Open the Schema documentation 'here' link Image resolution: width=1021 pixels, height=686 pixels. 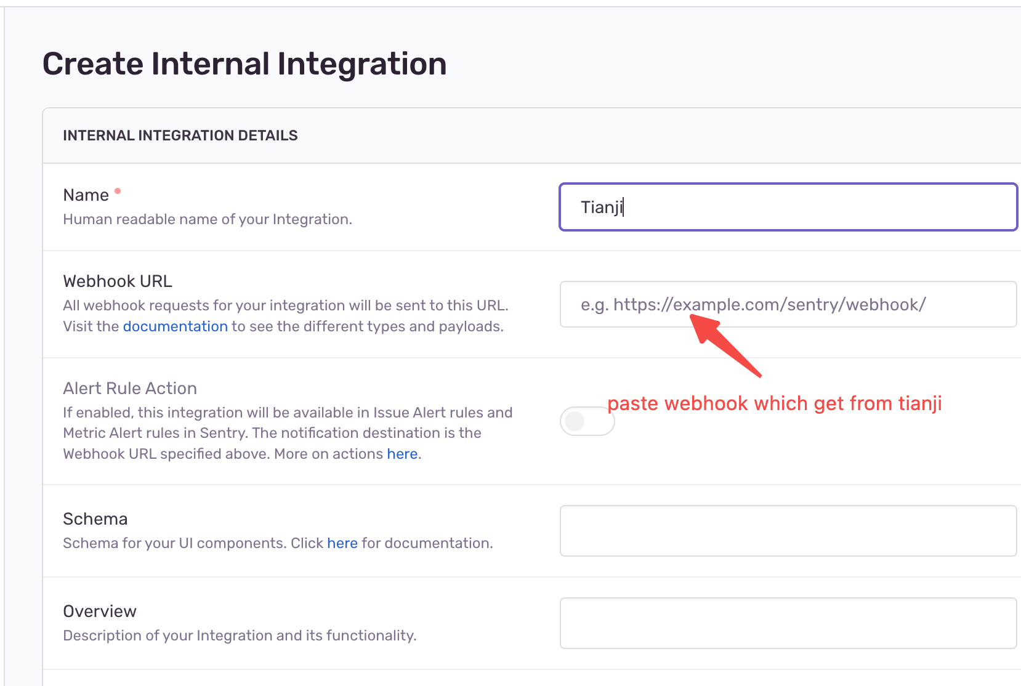tap(342, 543)
